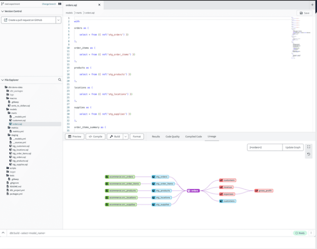Switch to the Code Quality tab
This screenshot has width=317, height=249.
coord(173,136)
